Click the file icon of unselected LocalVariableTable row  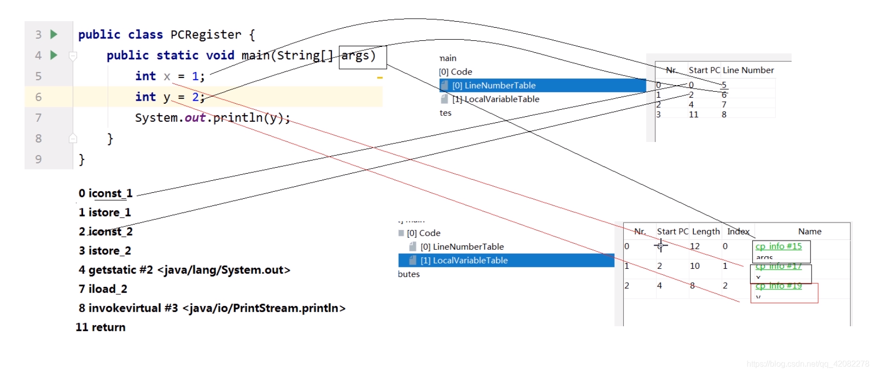(x=445, y=99)
